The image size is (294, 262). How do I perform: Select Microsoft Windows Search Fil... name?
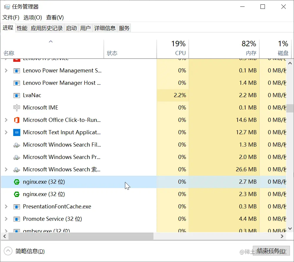click(x=62, y=145)
